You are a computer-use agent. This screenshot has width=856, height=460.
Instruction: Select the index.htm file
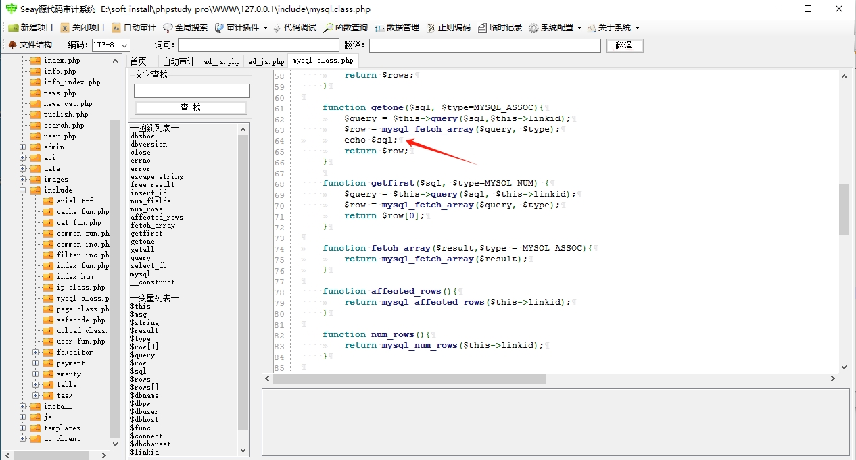pyautogui.click(x=75, y=276)
